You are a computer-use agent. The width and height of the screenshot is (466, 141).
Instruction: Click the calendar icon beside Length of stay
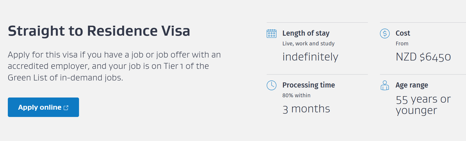[x=272, y=33]
